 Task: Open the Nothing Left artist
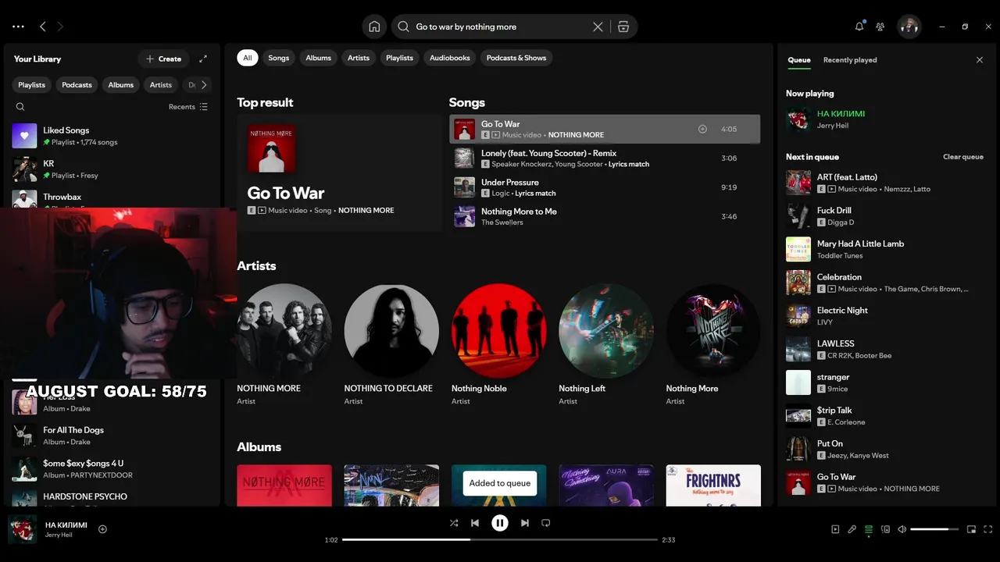click(x=605, y=346)
